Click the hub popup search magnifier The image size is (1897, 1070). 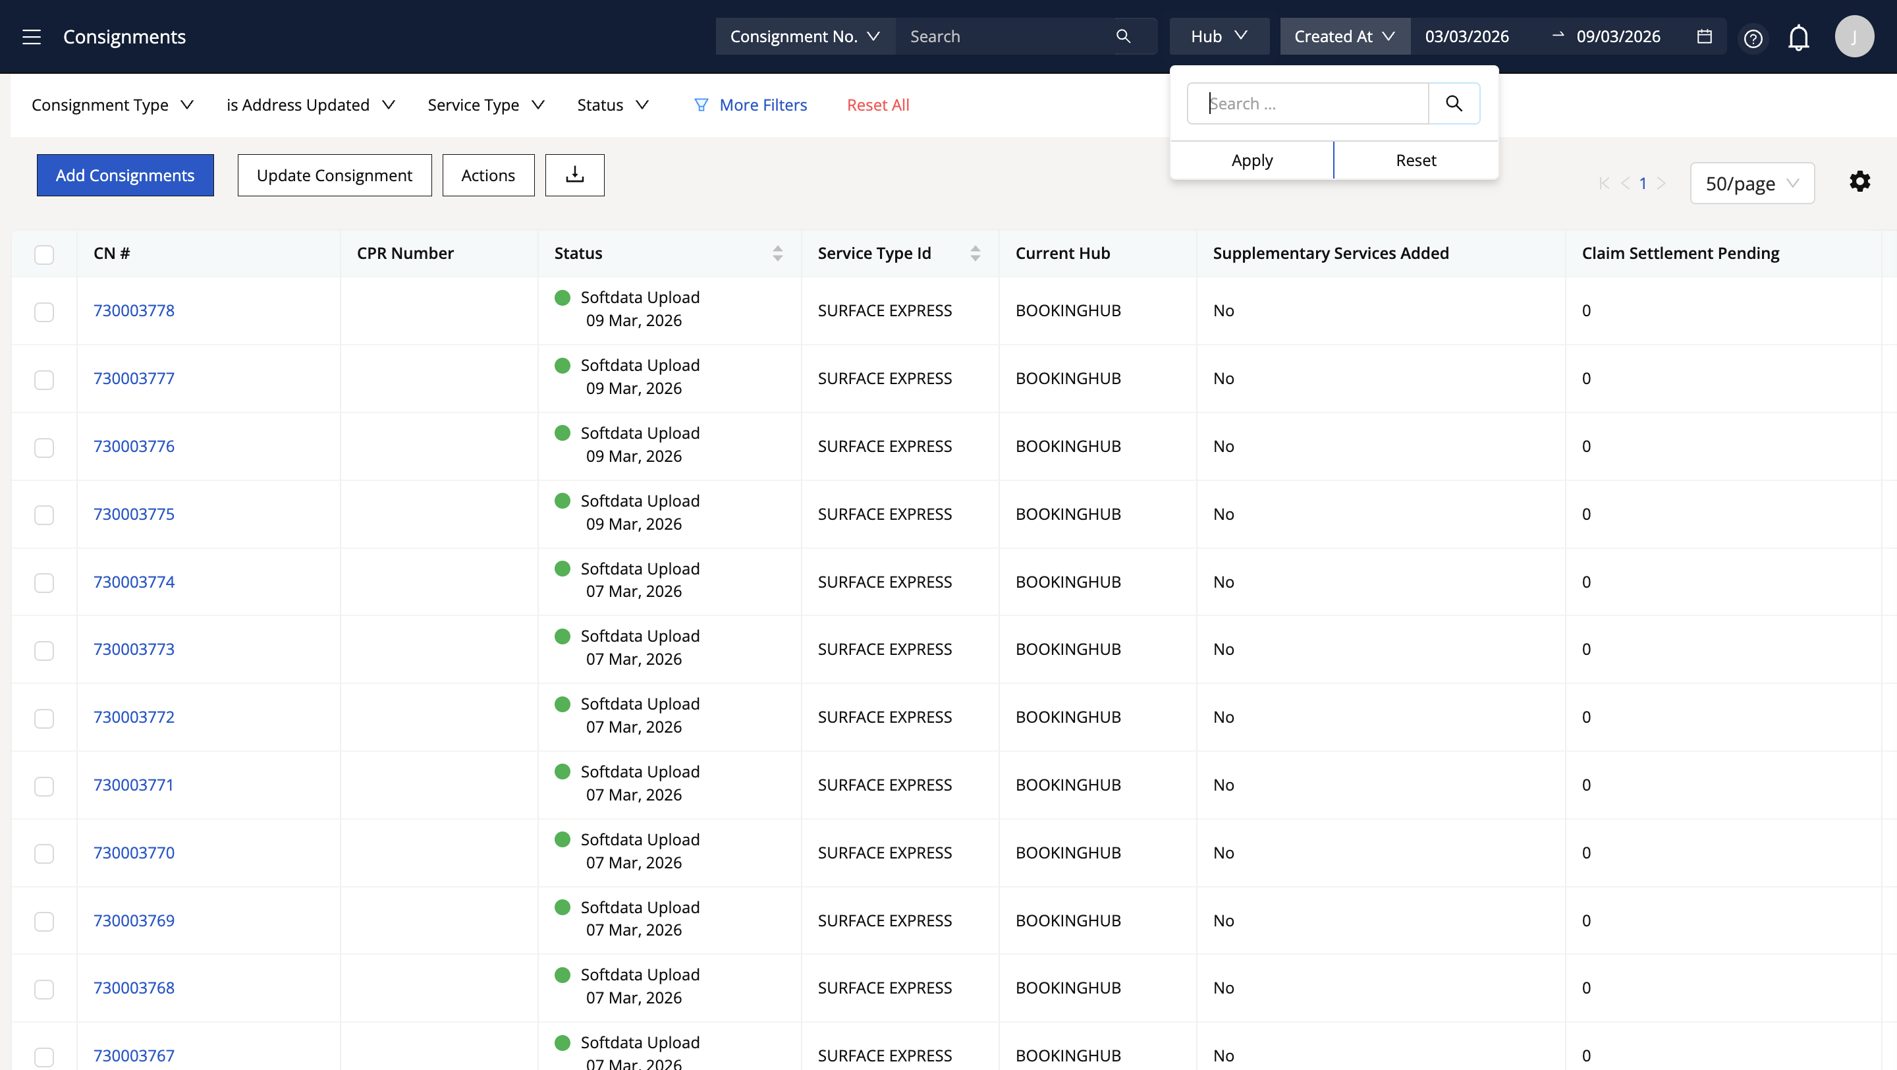pyautogui.click(x=1454, y=104)
